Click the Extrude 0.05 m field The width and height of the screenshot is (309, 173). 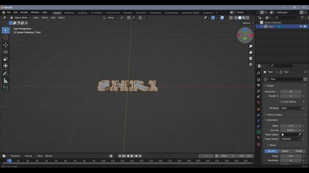point(291,130)
